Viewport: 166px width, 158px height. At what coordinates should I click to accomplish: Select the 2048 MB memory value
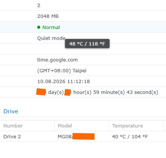click(x=48, y=16)
